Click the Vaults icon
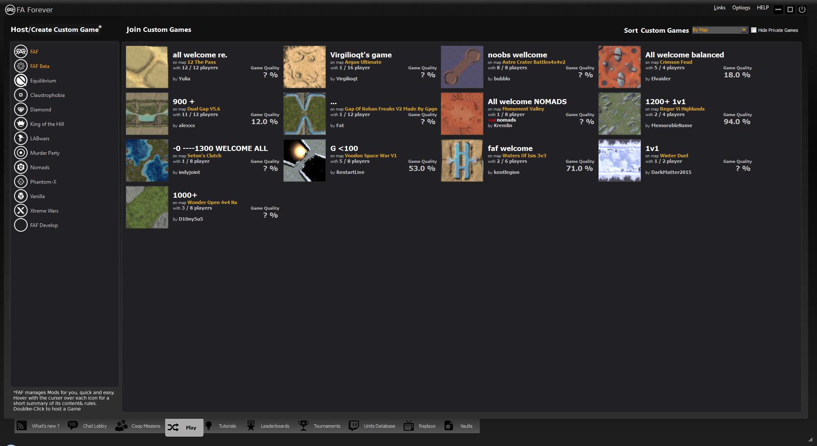Viewport: 817px width, 446px height. (449, 426)
